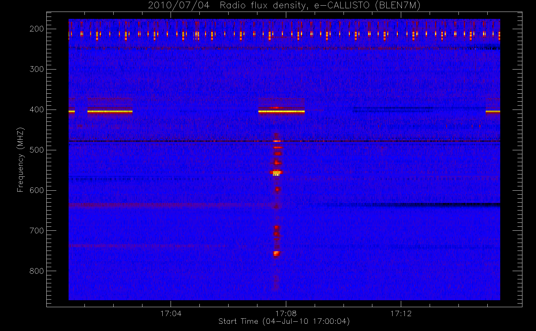Click the plot title "2010/07/04 Radio flux density, e-CALLISTO (BLEN7M)"
The height and width of the screenshot is (331, 536).
[284, 6]
